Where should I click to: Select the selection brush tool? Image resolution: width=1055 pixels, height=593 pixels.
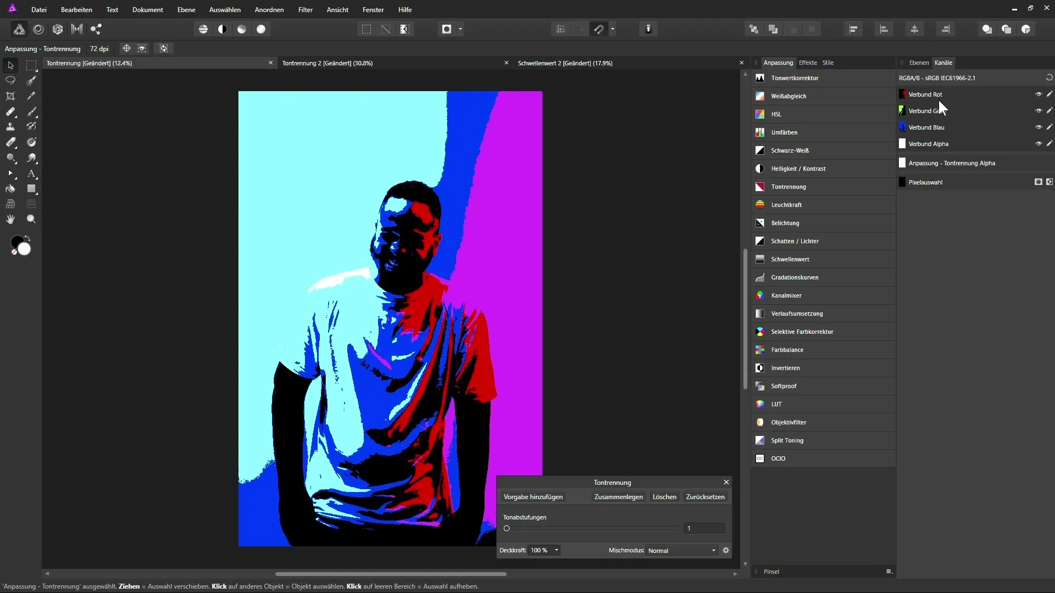31,81
